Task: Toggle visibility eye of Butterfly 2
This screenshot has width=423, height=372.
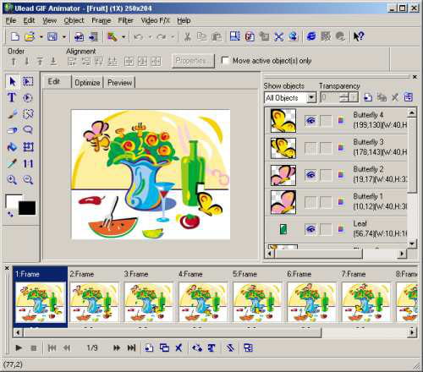Action: (310, 175)
